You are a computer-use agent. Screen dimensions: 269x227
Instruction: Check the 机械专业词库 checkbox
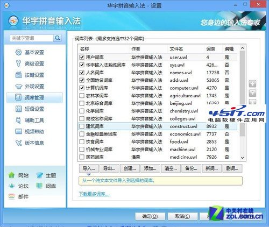pyautogui.click(x=82, y=150)
